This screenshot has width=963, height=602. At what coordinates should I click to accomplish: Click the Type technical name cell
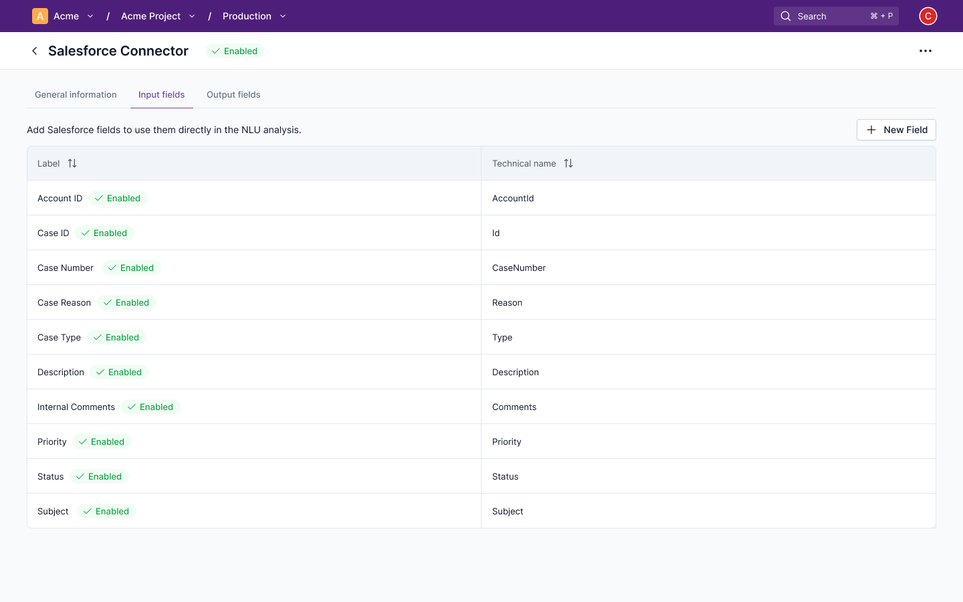tap(708, 337)
